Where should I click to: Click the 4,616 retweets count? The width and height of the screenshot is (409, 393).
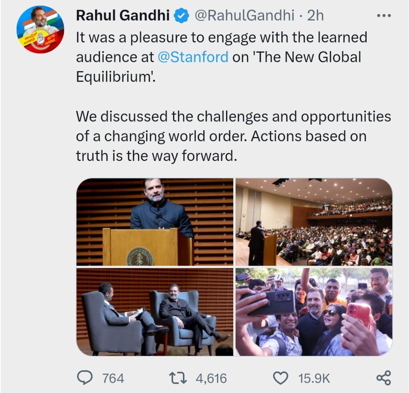tap(211, 378)
